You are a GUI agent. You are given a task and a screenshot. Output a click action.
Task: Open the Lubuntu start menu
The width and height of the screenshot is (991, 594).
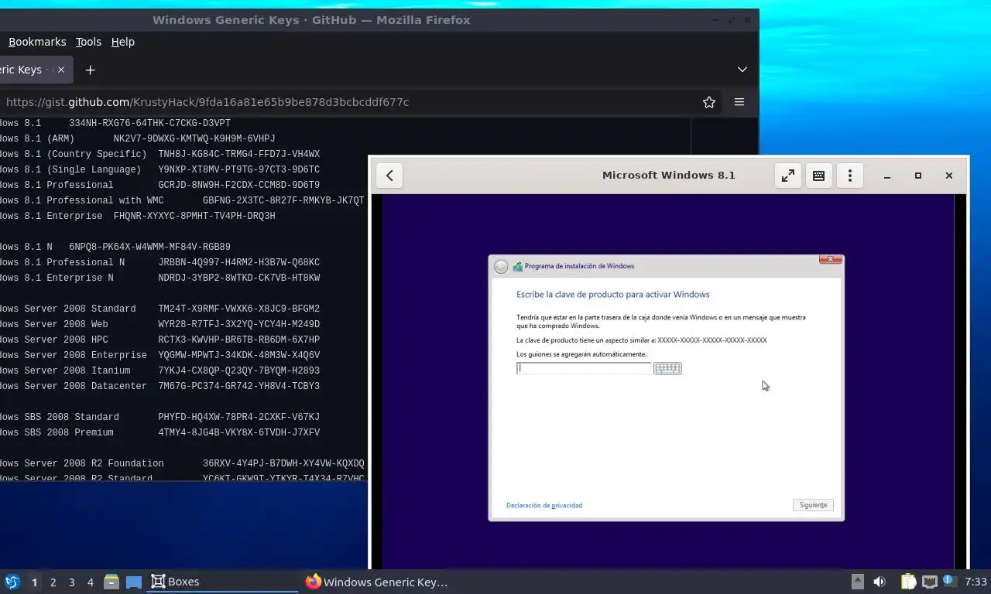(x=12, y=582)
